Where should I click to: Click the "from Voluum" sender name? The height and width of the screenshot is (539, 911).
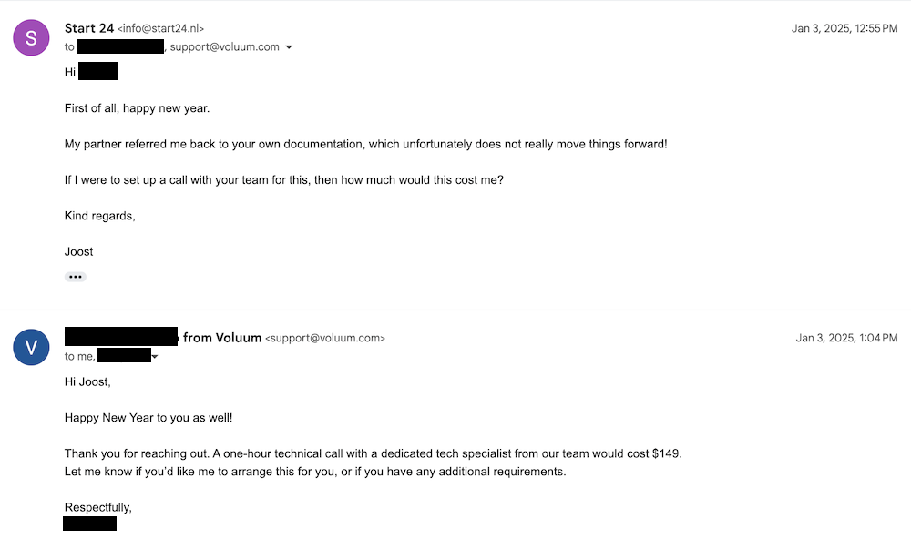tap(222, 338)
